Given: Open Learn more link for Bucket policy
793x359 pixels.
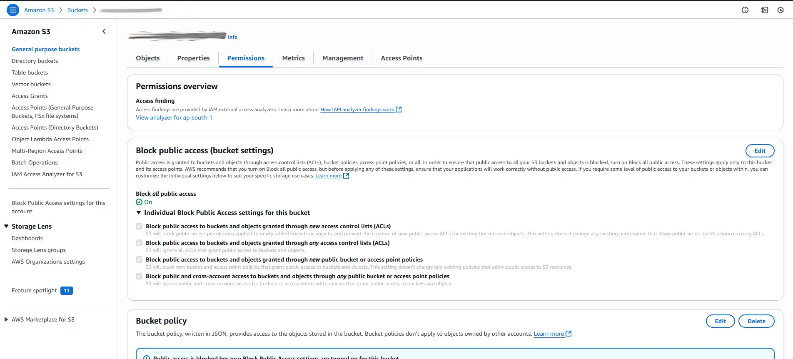Looking at the screenshot, I should 549,334.
